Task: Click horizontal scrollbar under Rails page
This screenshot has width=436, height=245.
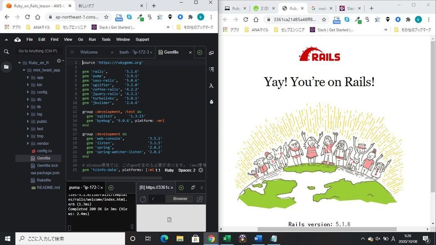Action: [327, 229]
